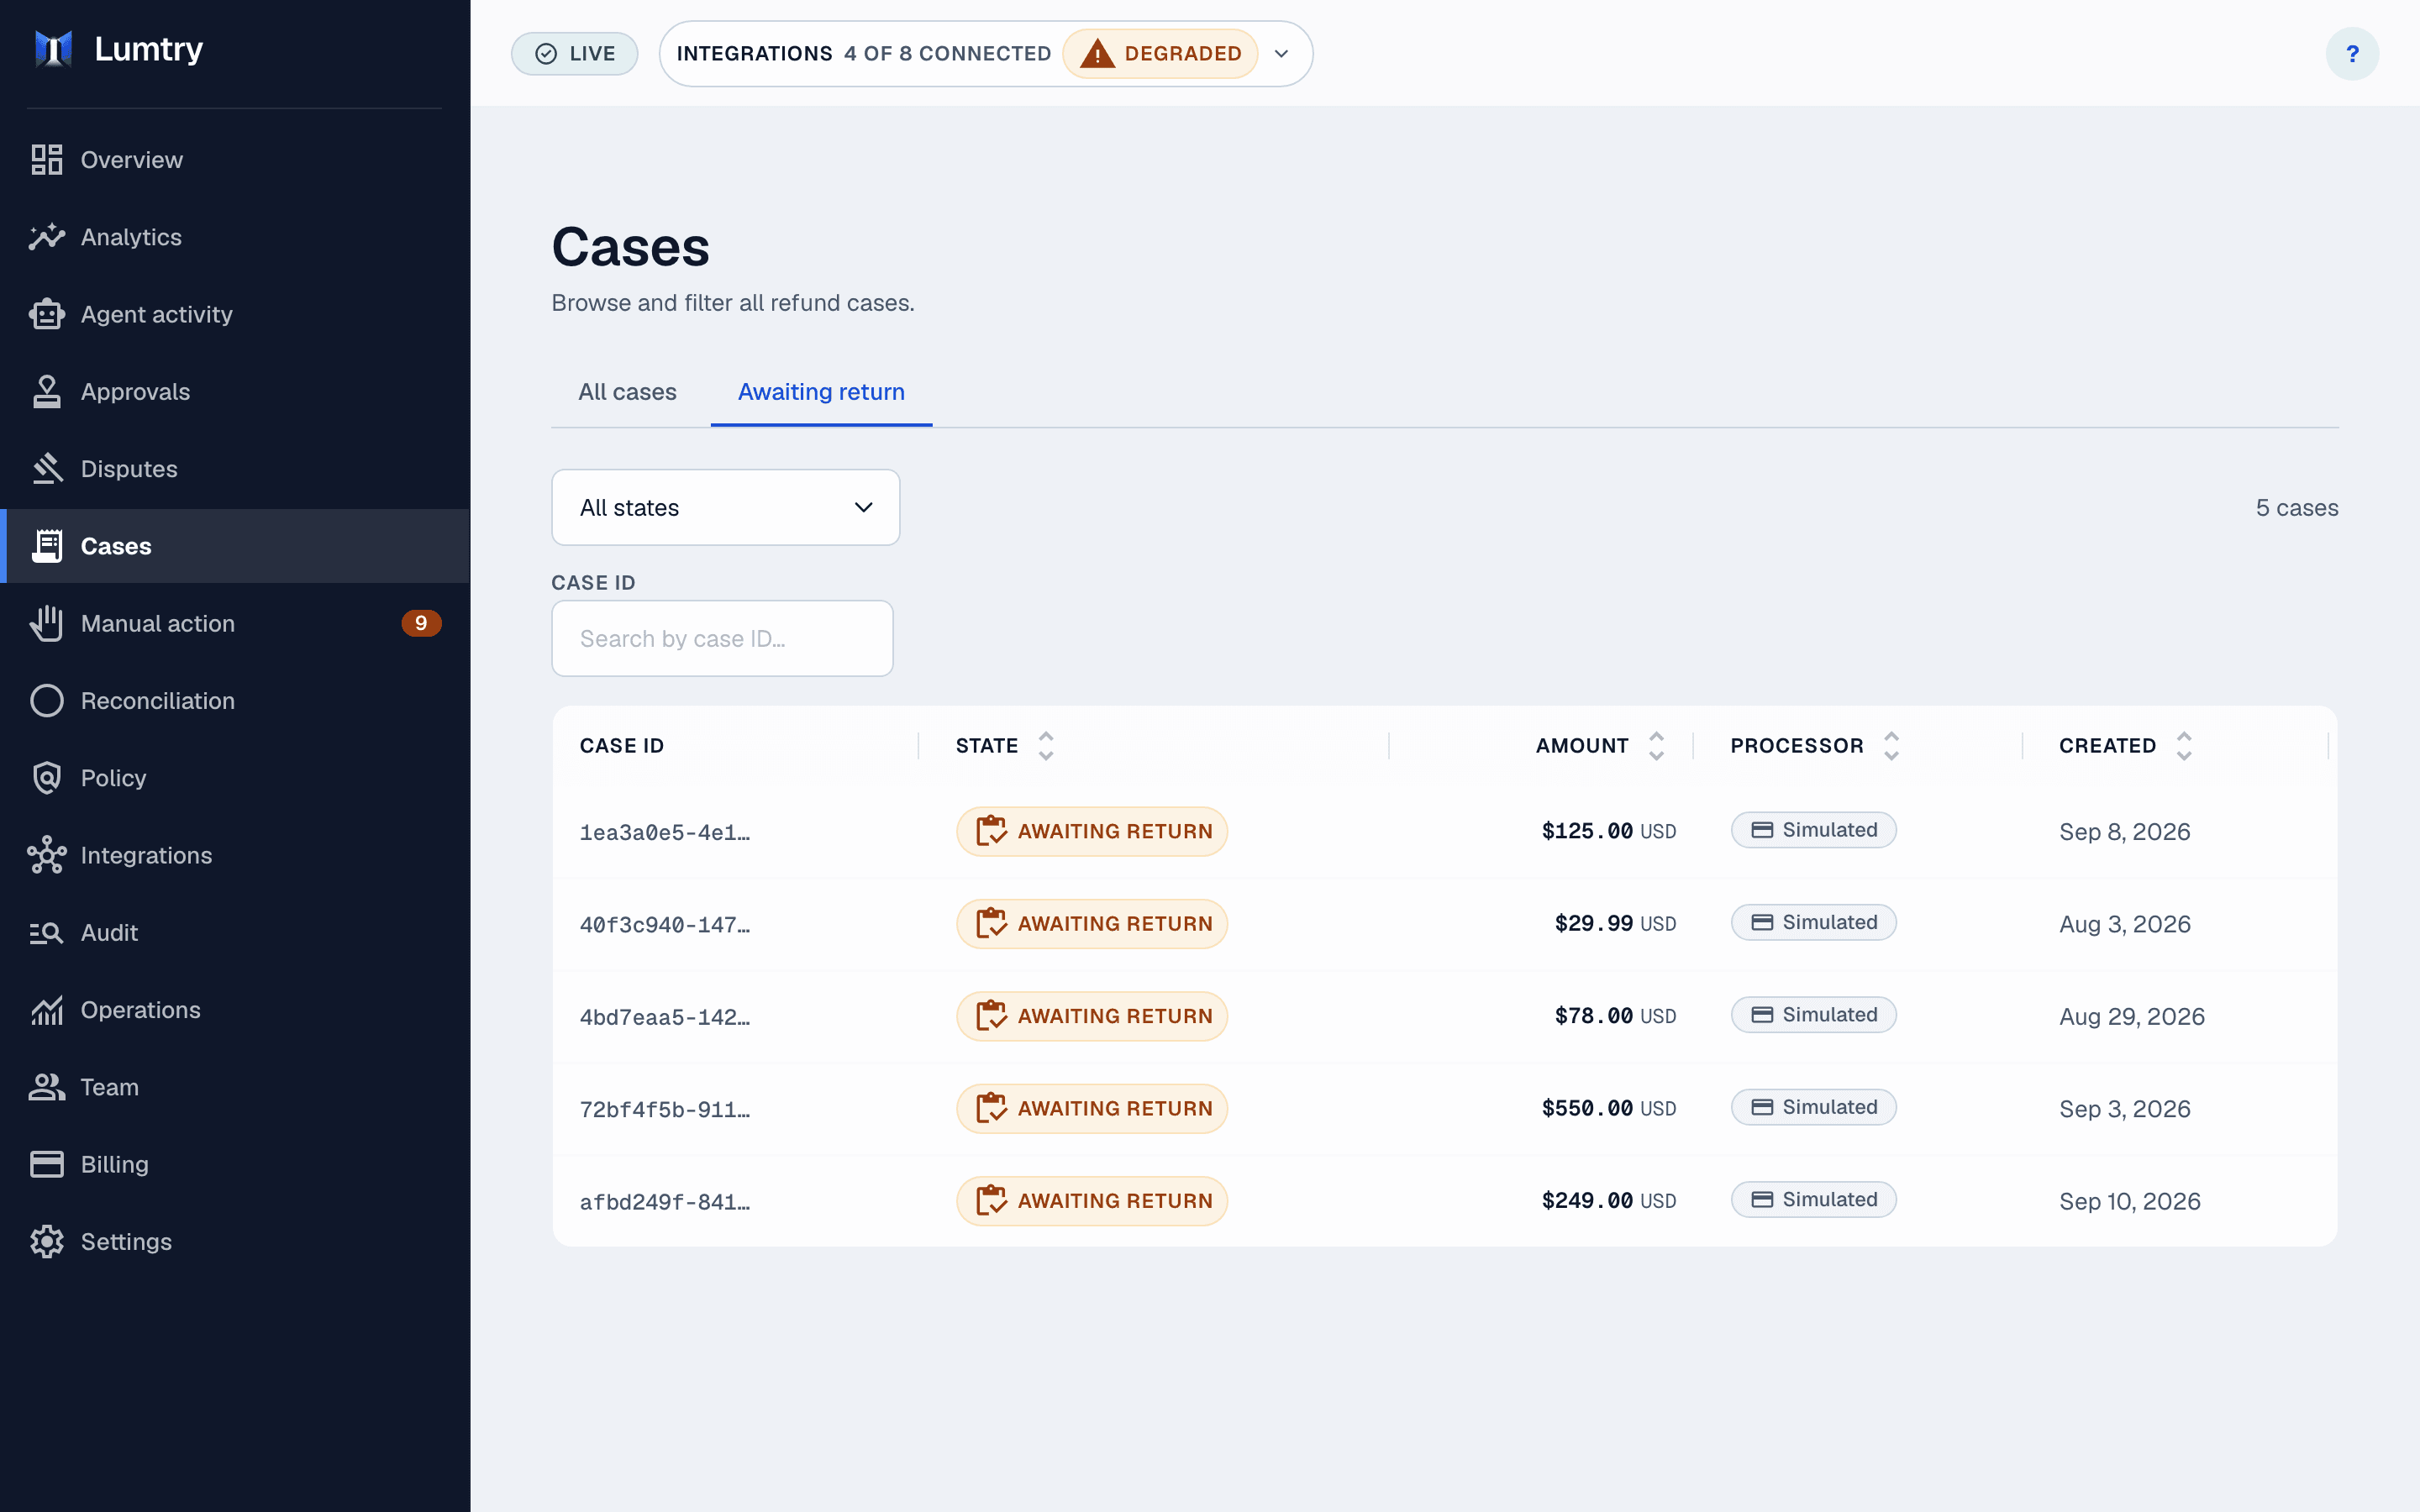Select the Awaiting return tab
Screen dimensions: 2420x1512
(x=821, y=392)
